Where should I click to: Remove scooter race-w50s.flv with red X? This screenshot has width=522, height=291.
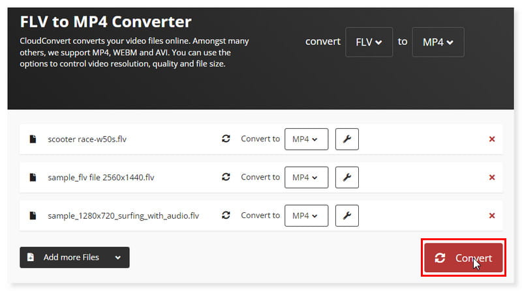coord(492,139)
